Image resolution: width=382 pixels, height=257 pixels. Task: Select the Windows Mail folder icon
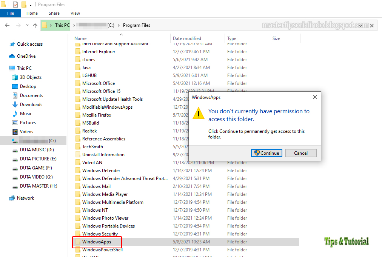78,186
